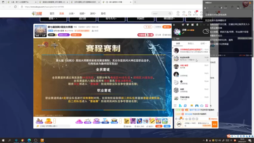Viewport: 254px width, 143px height.
Task: Open three-dot more menu in QQ panel
Action: click(201, 25)
